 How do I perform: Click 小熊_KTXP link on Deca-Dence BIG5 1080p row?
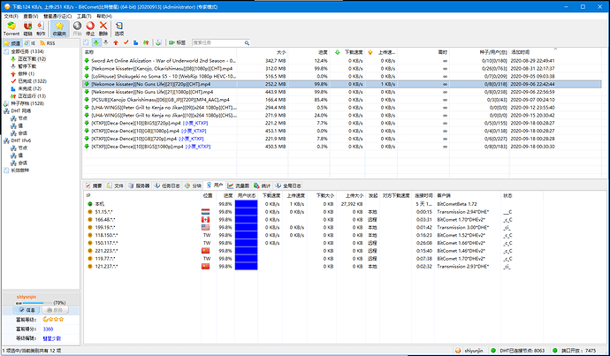pos(198,147)
